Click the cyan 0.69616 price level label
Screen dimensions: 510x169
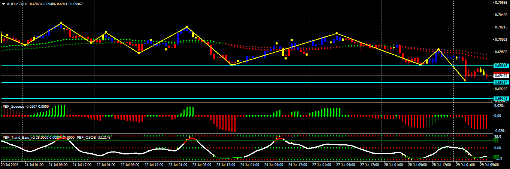tap(501, 65)
